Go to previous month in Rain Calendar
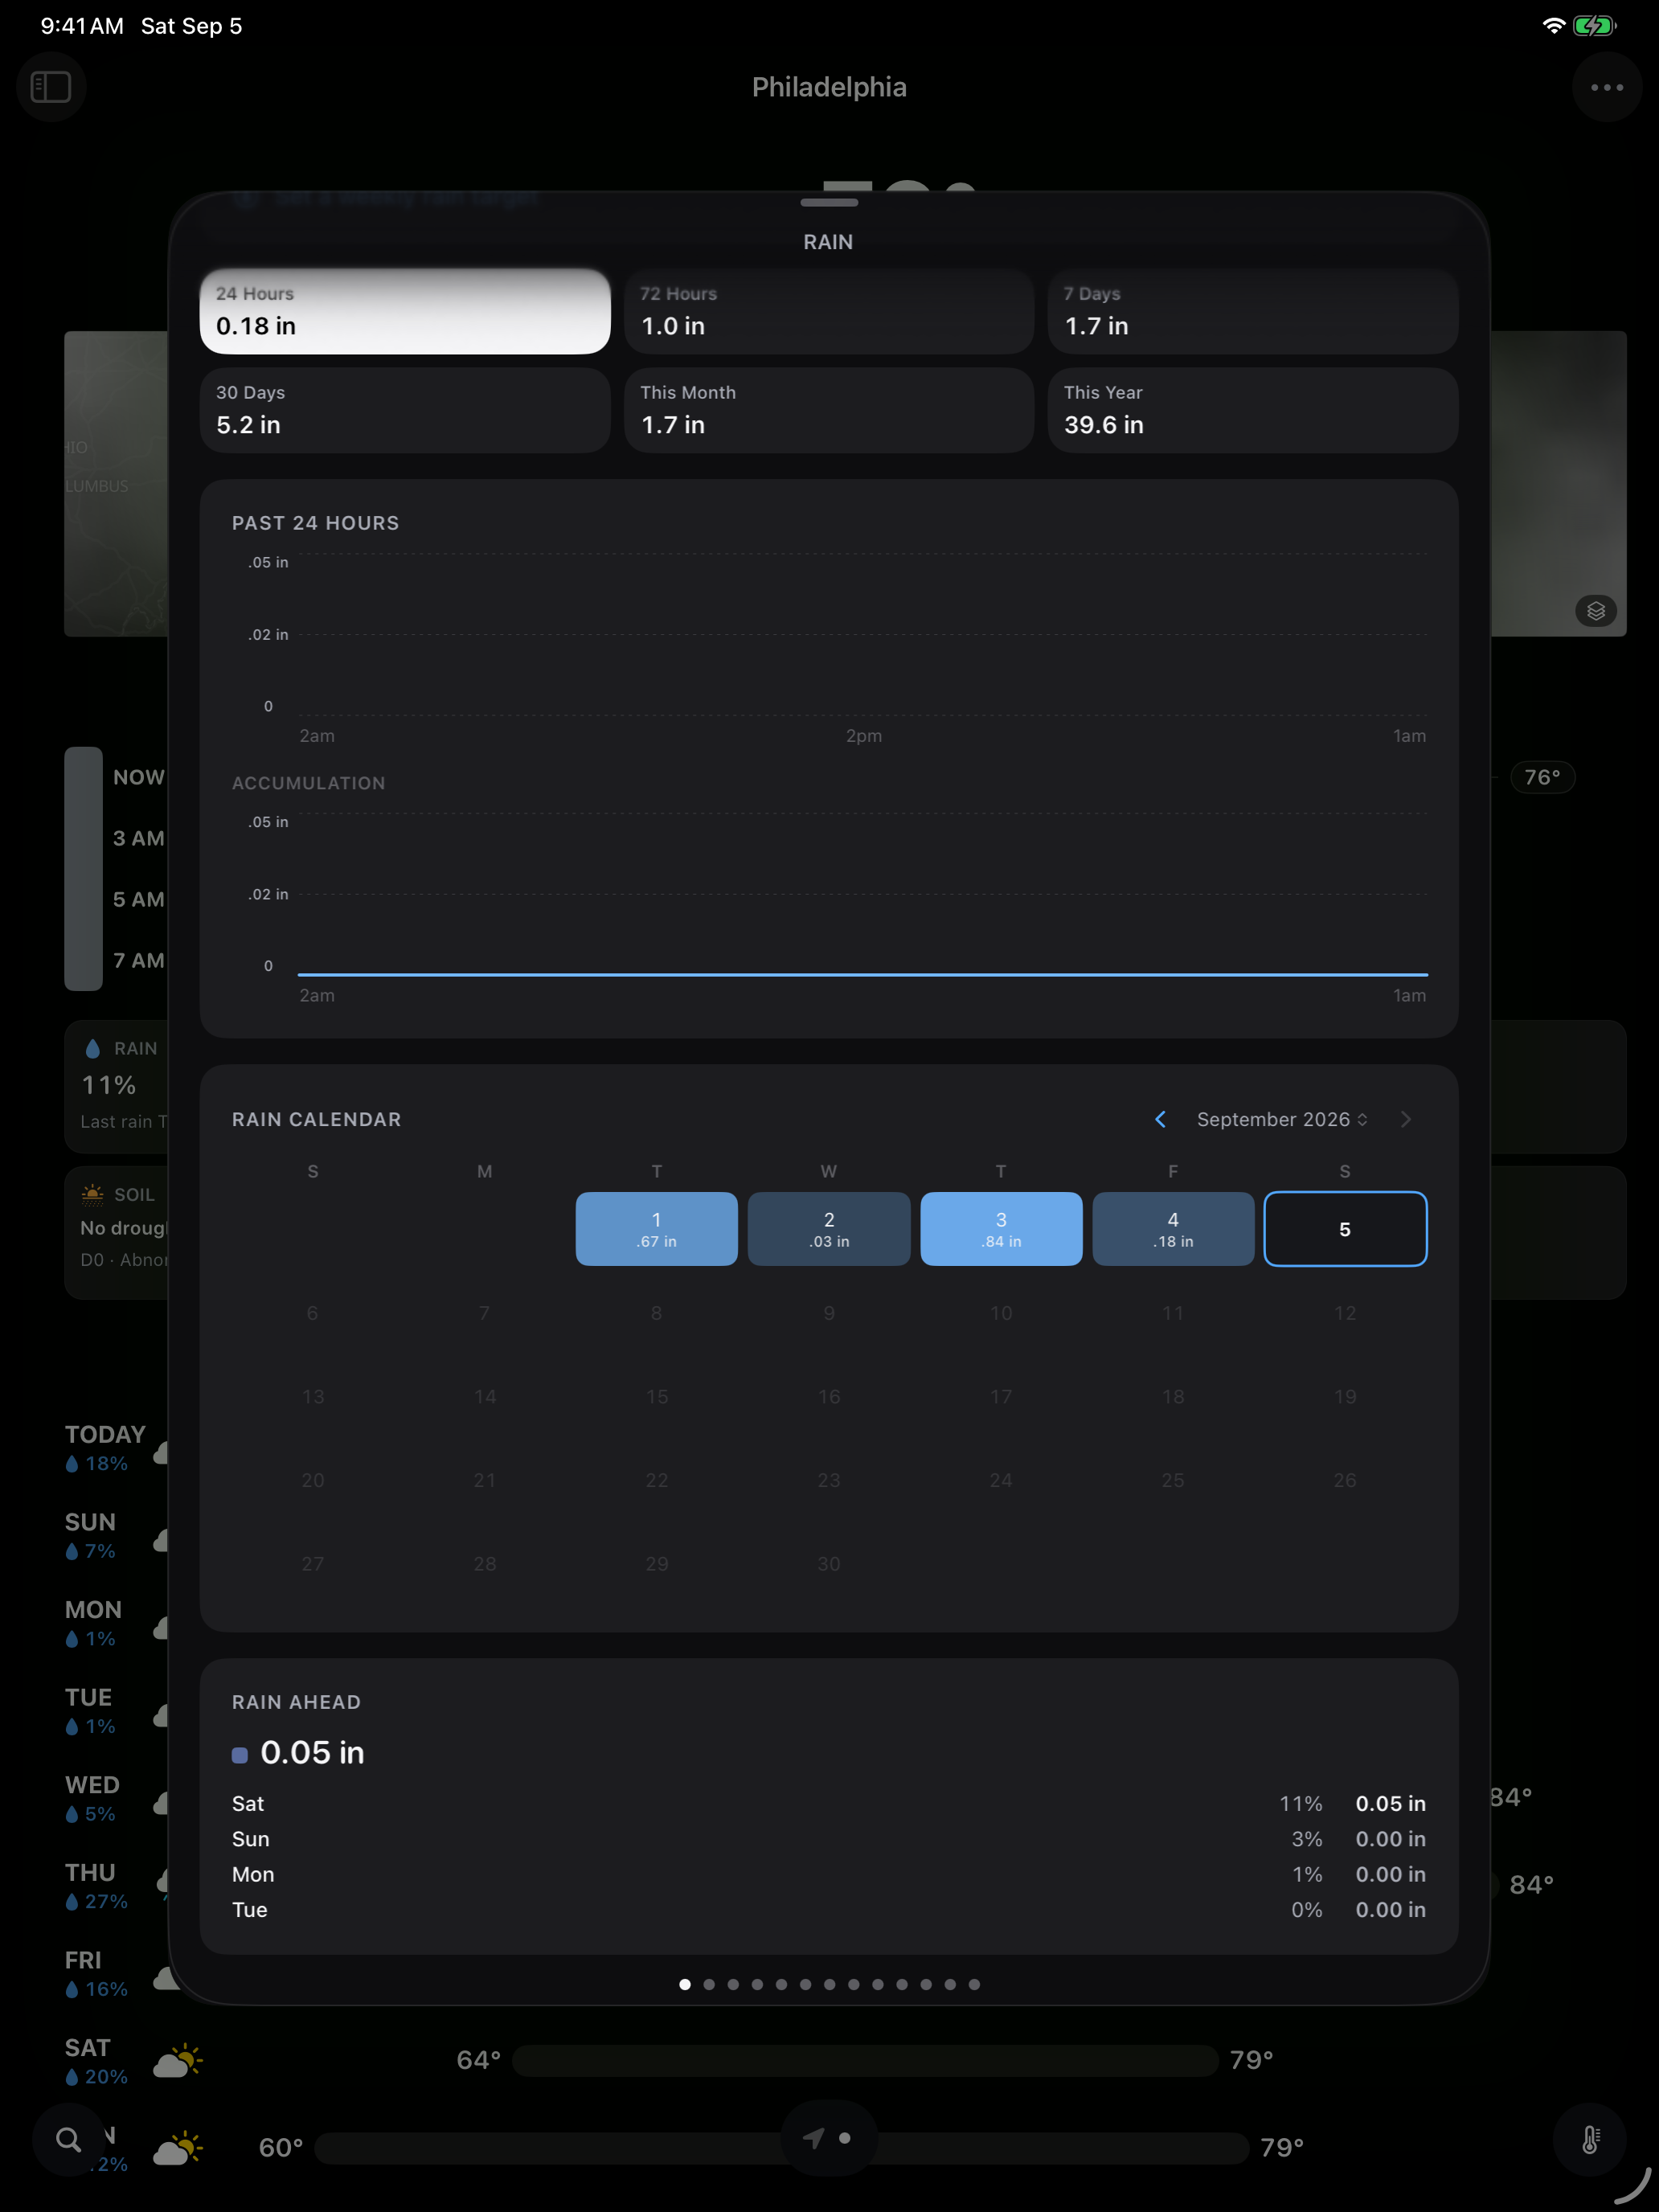This screenshot has height=2212, width=1659. [1160, 1119]
